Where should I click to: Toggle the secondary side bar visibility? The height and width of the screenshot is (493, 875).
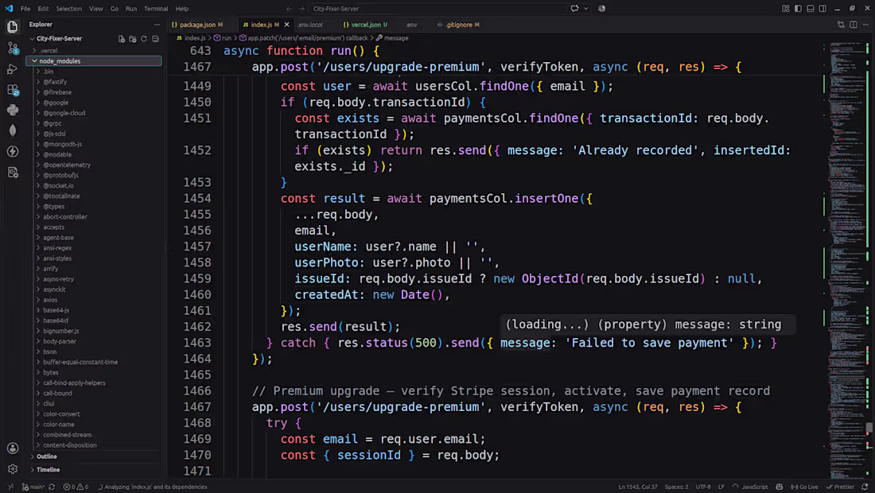point(822,9)
